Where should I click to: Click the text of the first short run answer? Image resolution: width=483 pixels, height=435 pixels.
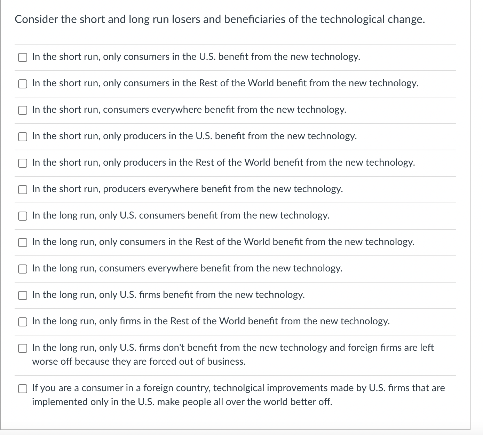[x=196, y=57]
